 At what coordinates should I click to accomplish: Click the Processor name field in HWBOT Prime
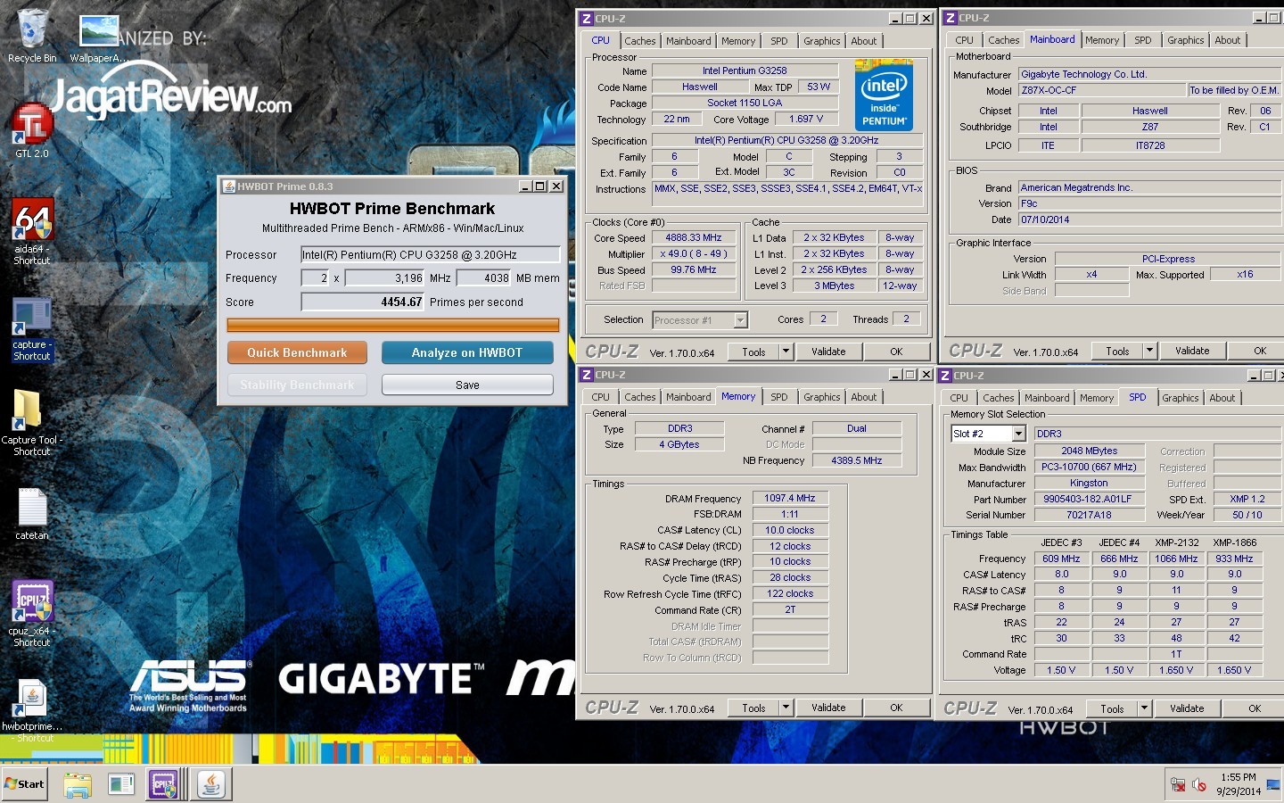point(430,255)
